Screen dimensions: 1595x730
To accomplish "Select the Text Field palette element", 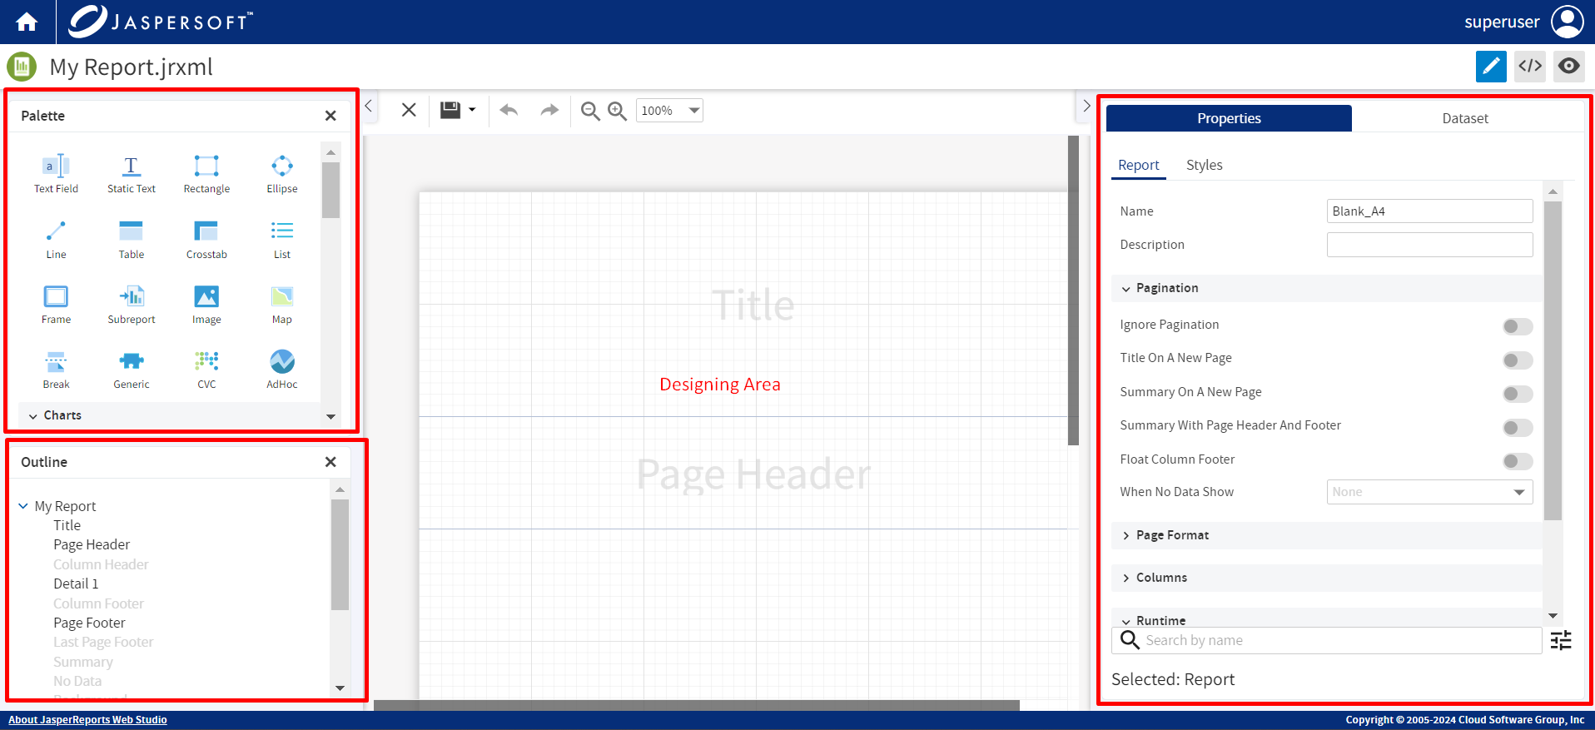I will tap(56, 174).
